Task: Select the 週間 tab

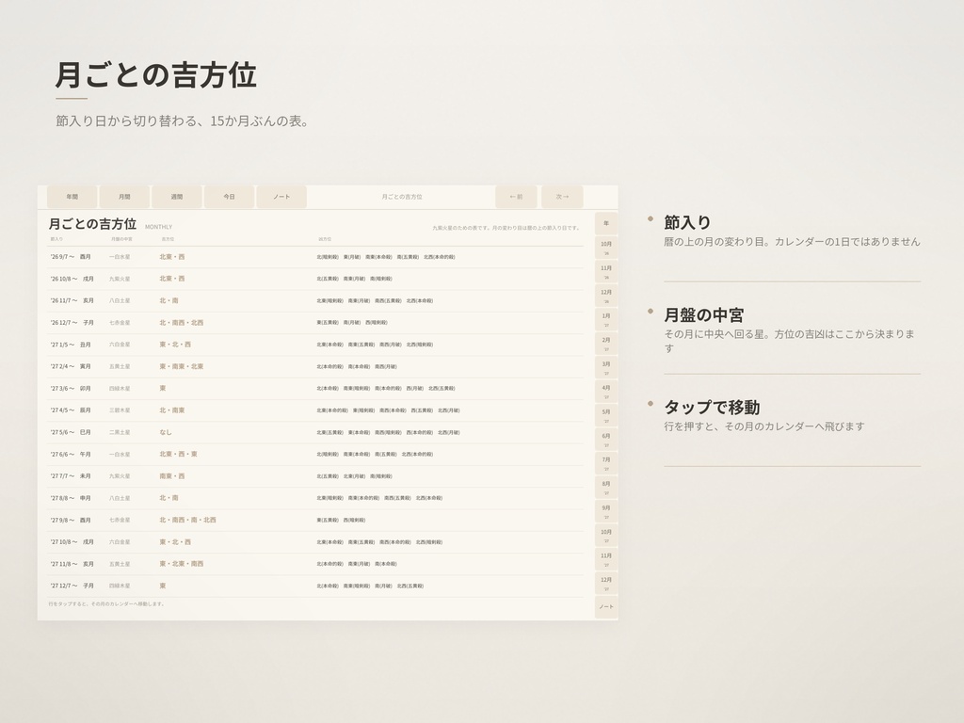Action: (176, 197)
